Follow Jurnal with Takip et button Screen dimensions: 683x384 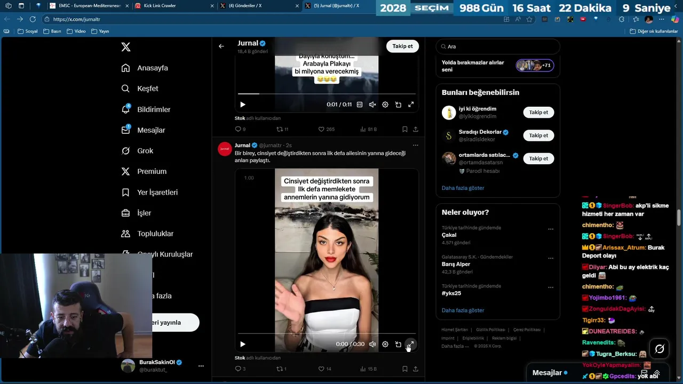pyautogui.click(x=402, y=46)
